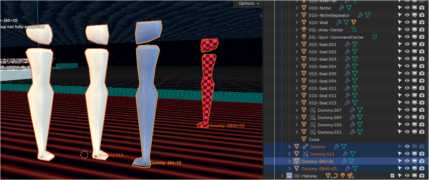Click the mesh data icon on 01G-NicheSeparator

point(368,15)
